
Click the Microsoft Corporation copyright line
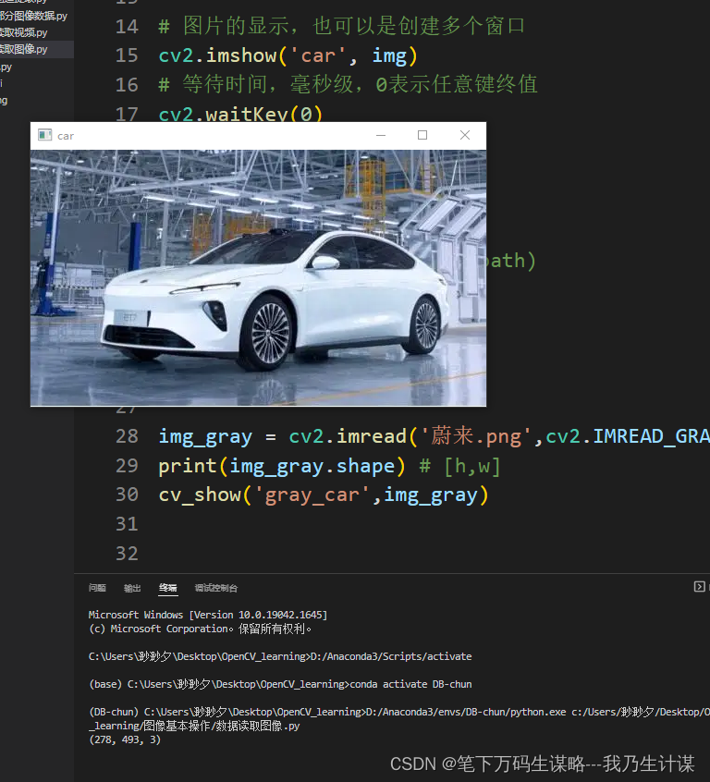[200, 629]
